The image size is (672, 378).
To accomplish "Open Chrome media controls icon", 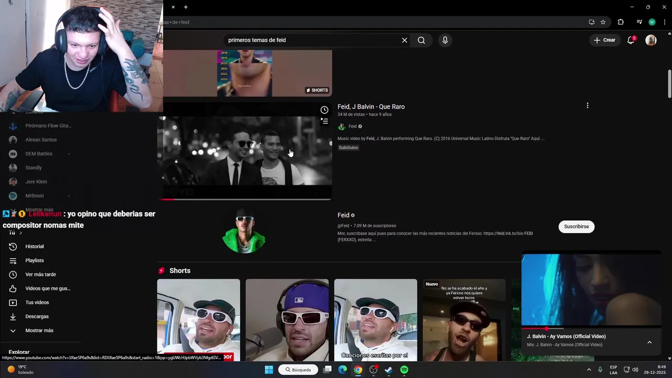I will pyautogui.click(x=639, y=22).
